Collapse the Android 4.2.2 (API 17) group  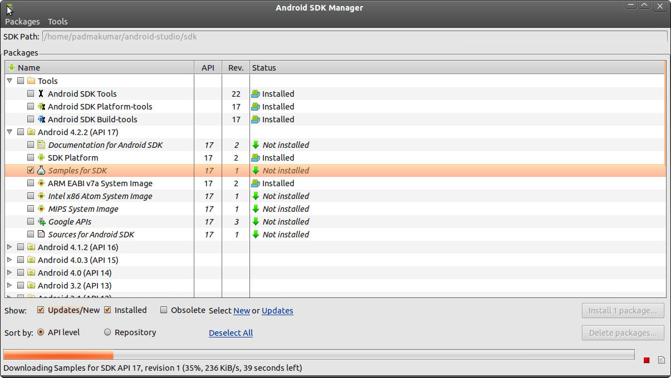[x=9, y=132]
